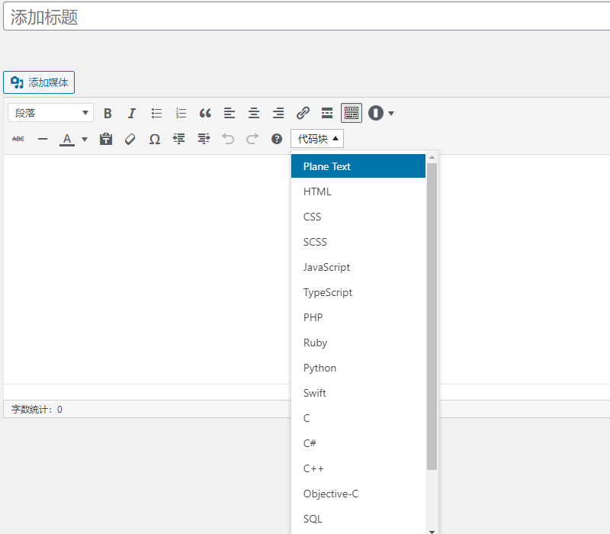The image size is (610, 534).
Task: Pick the C# language option
Action: click(358, 443)
